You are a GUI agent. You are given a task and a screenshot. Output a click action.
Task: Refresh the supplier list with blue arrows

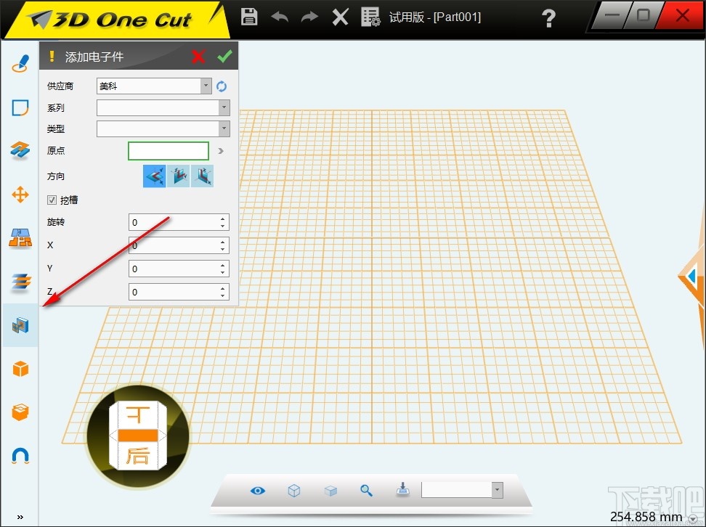(221, 86)
